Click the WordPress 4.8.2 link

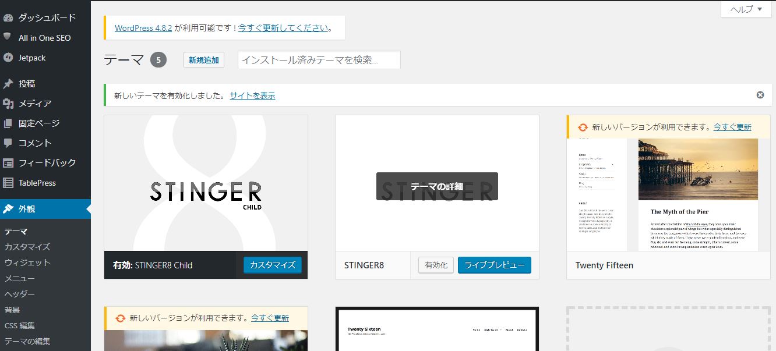(x=143, y=28)
